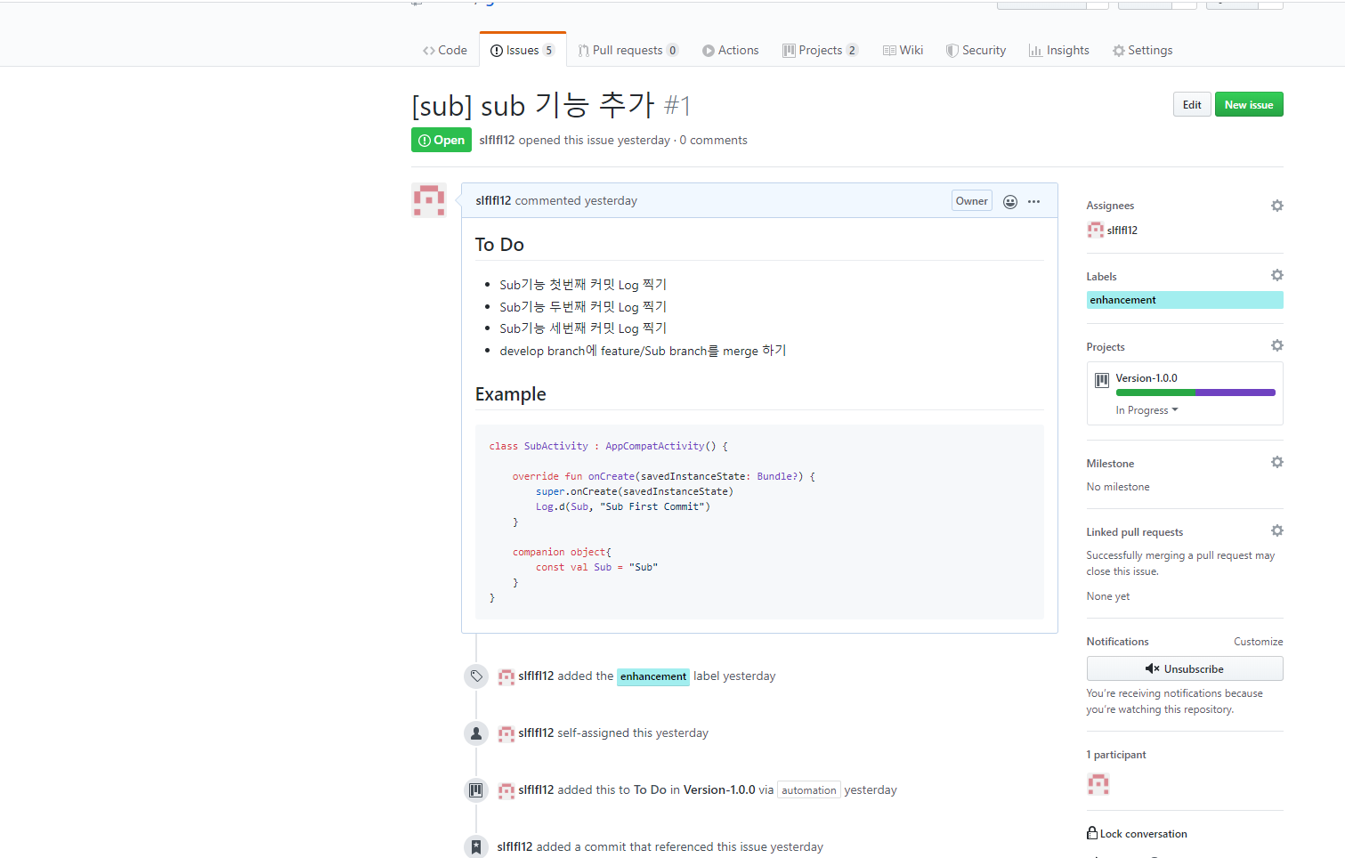1345x858 pixels.
Task: Open the comment options kebab menu
Action: click(1033, 201)
